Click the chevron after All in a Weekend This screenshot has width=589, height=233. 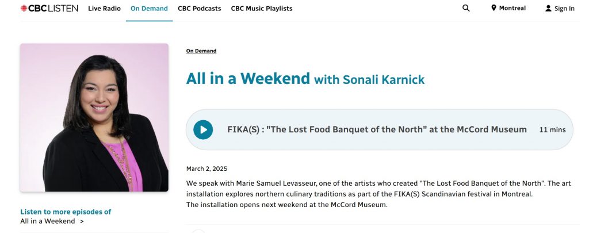tap(82, 221)
